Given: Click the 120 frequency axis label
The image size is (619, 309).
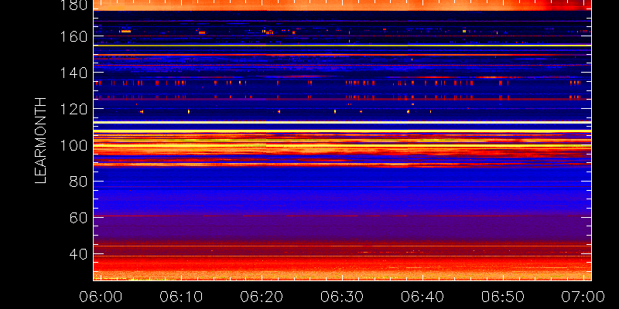Looking at the screenshot, I should click(x=74, y=109).
